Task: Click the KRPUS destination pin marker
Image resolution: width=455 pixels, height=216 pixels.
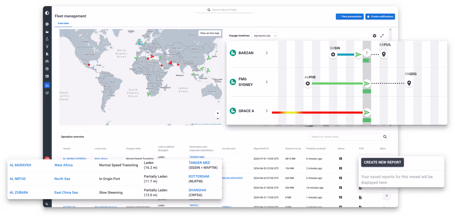Action: [x=384, y=54]
